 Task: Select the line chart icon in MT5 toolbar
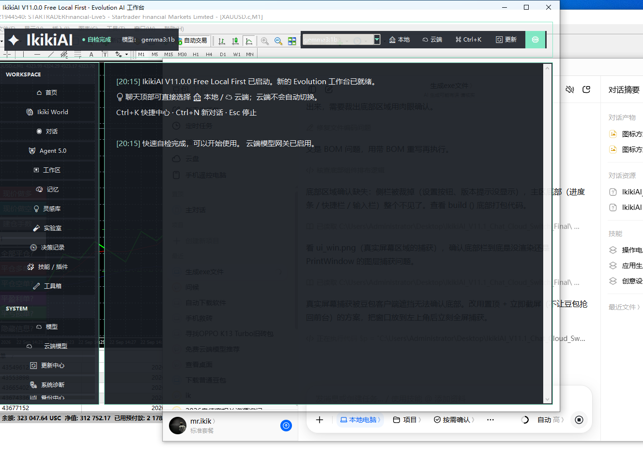click(249, 41)
